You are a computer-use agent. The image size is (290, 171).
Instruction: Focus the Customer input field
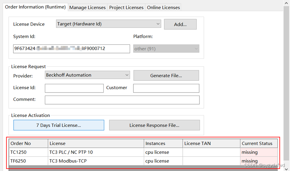pos(166,88)
